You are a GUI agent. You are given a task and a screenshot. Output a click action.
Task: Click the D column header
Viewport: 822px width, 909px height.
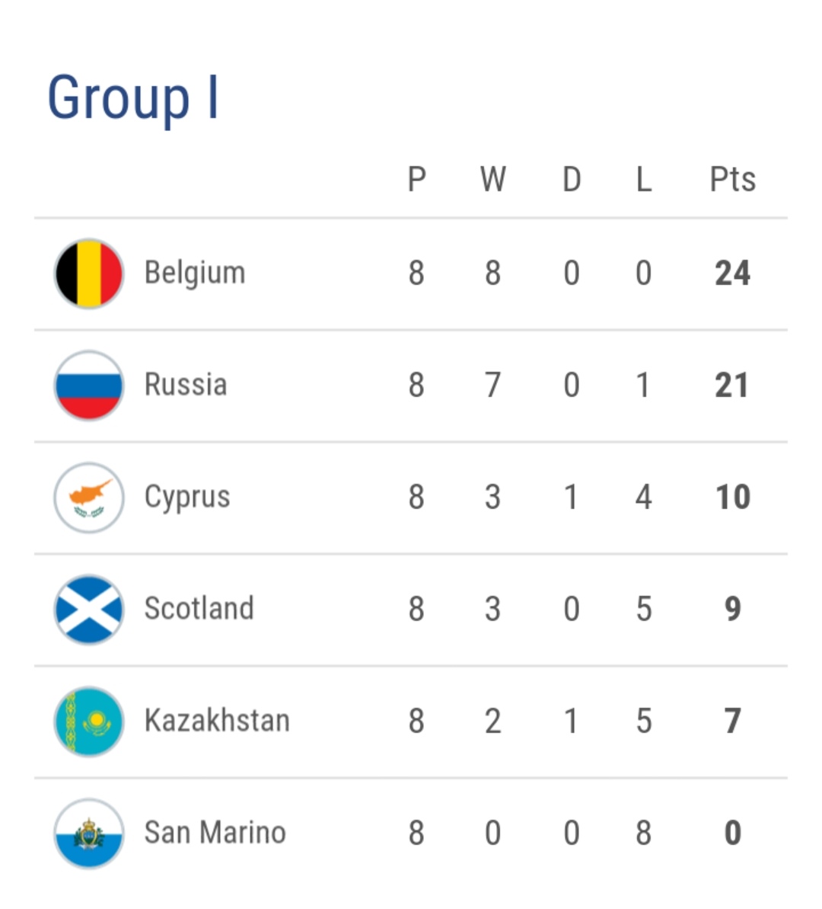tap(572, 180)
